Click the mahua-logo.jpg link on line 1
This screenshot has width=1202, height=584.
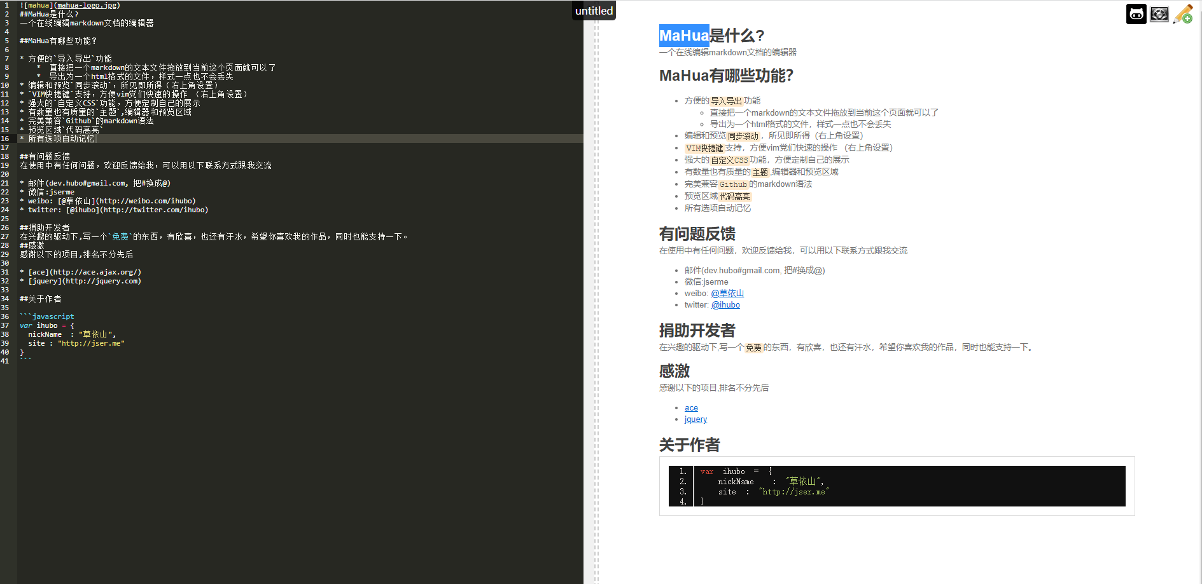(86, 4)
